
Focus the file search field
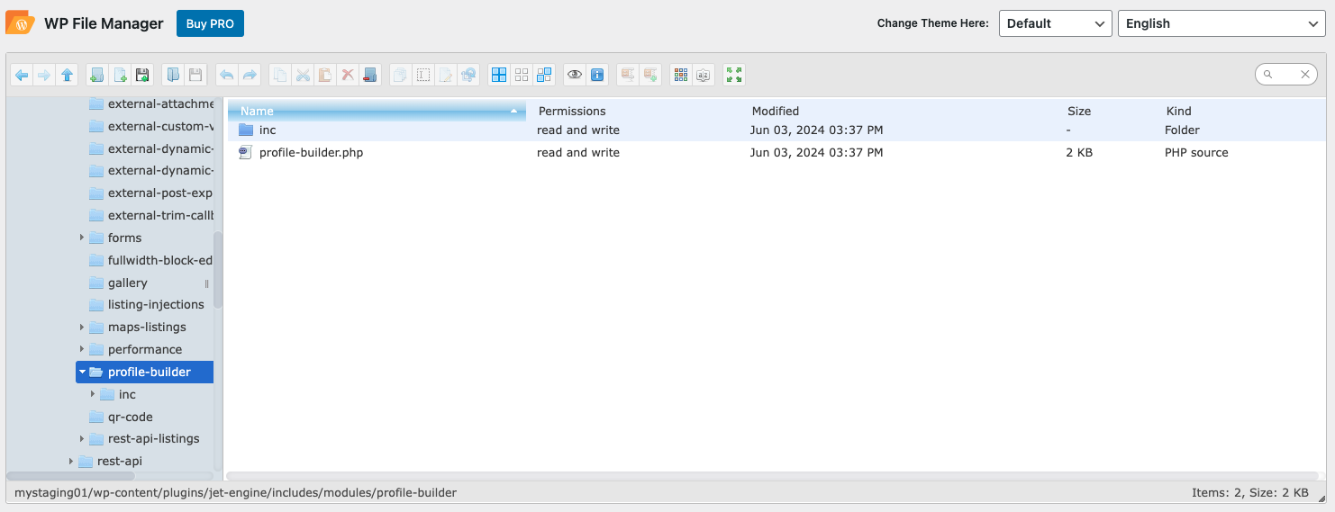(1285, 75)
